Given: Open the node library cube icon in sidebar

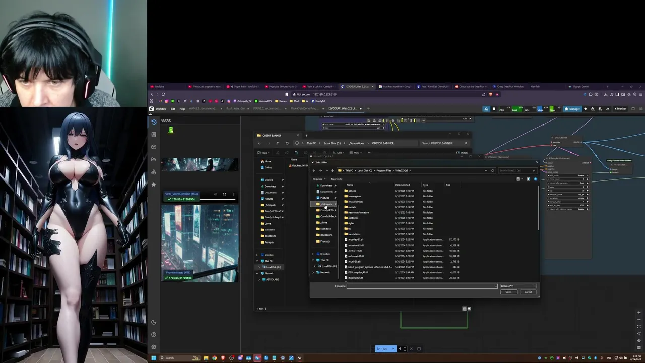Looking at the screenshot, I should click(x=154, y=147).
